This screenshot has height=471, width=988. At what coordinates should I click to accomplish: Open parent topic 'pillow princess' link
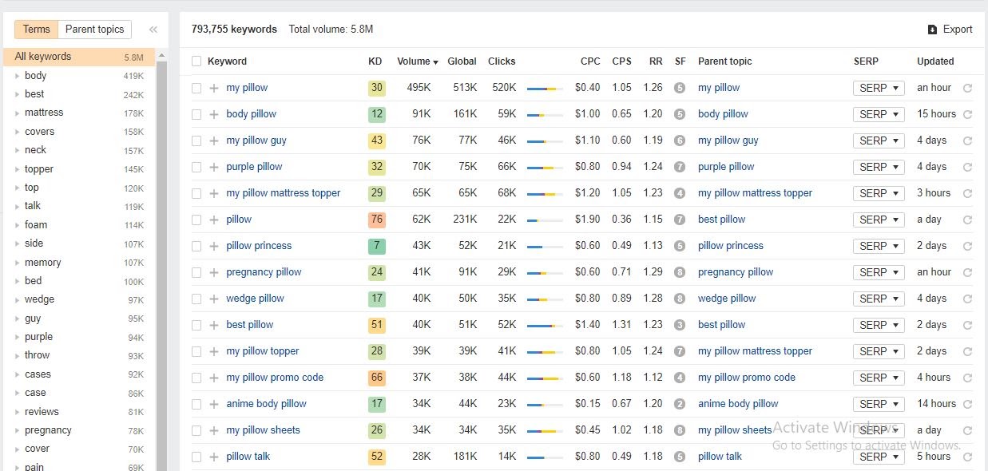(x=731, y=246)
